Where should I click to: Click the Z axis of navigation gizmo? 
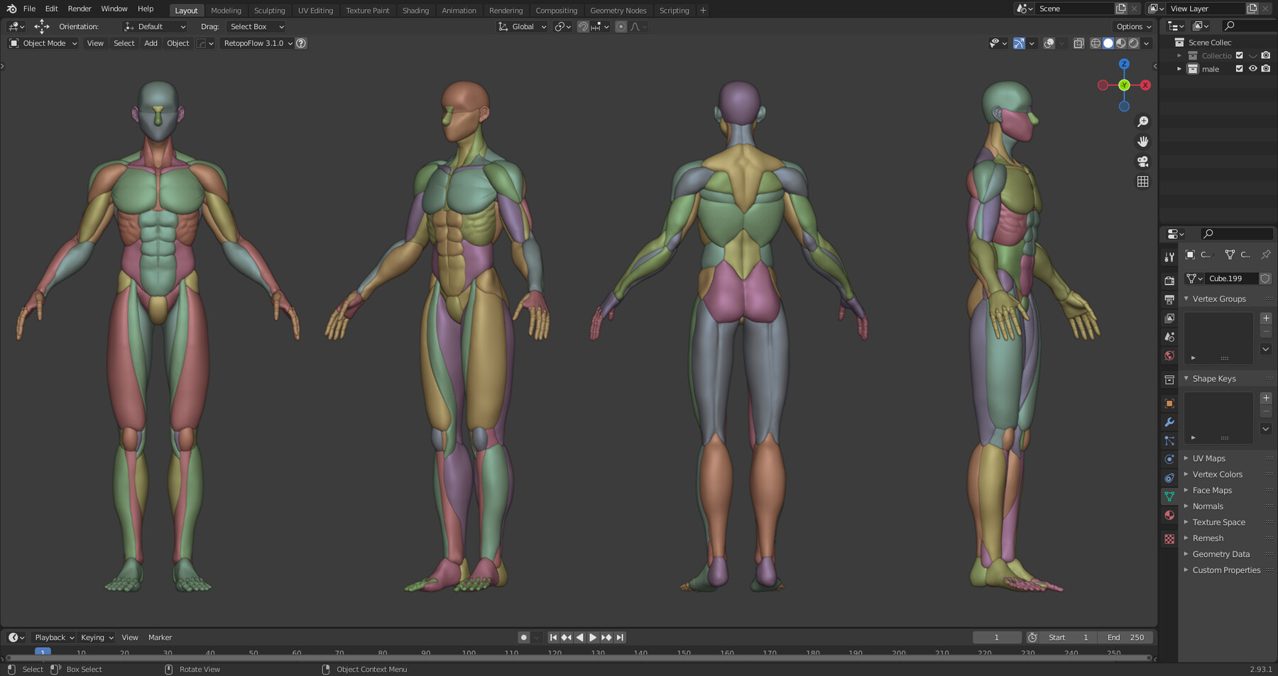1124,64
